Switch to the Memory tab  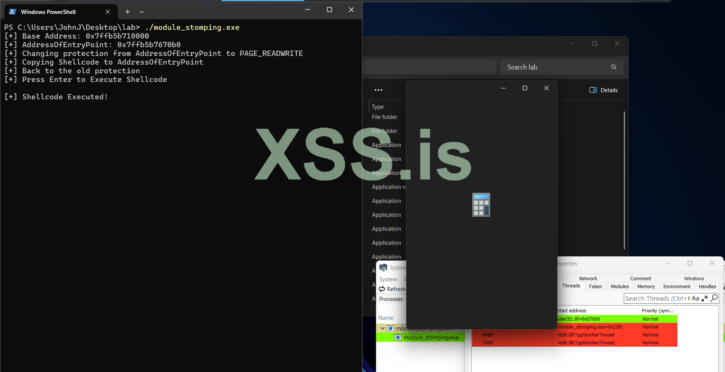(646, 286)
